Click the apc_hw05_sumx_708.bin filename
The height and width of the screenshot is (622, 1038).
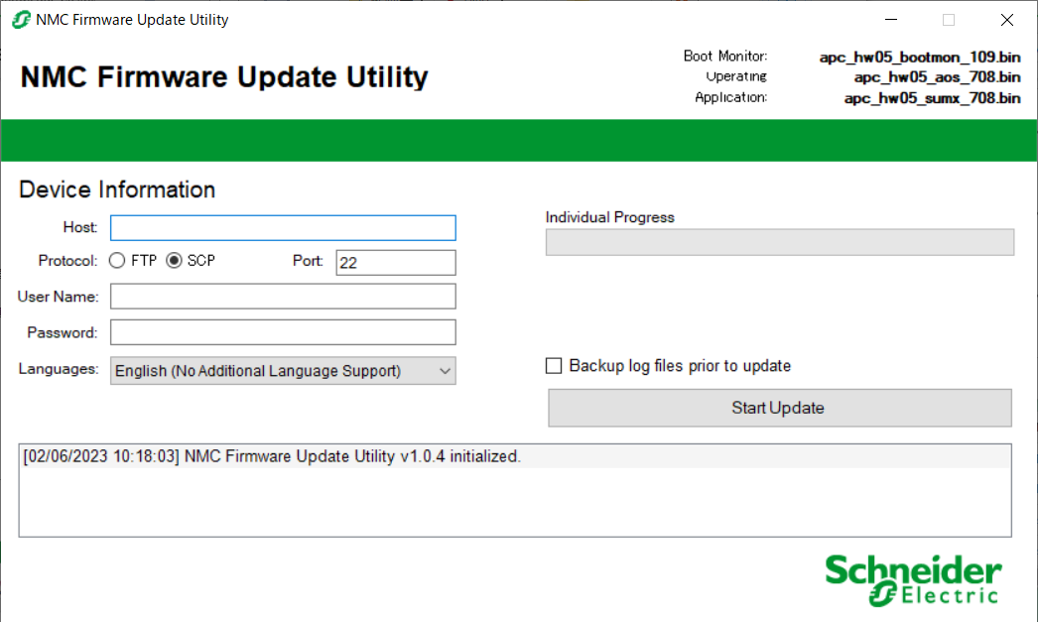click(x=932, y=98)
